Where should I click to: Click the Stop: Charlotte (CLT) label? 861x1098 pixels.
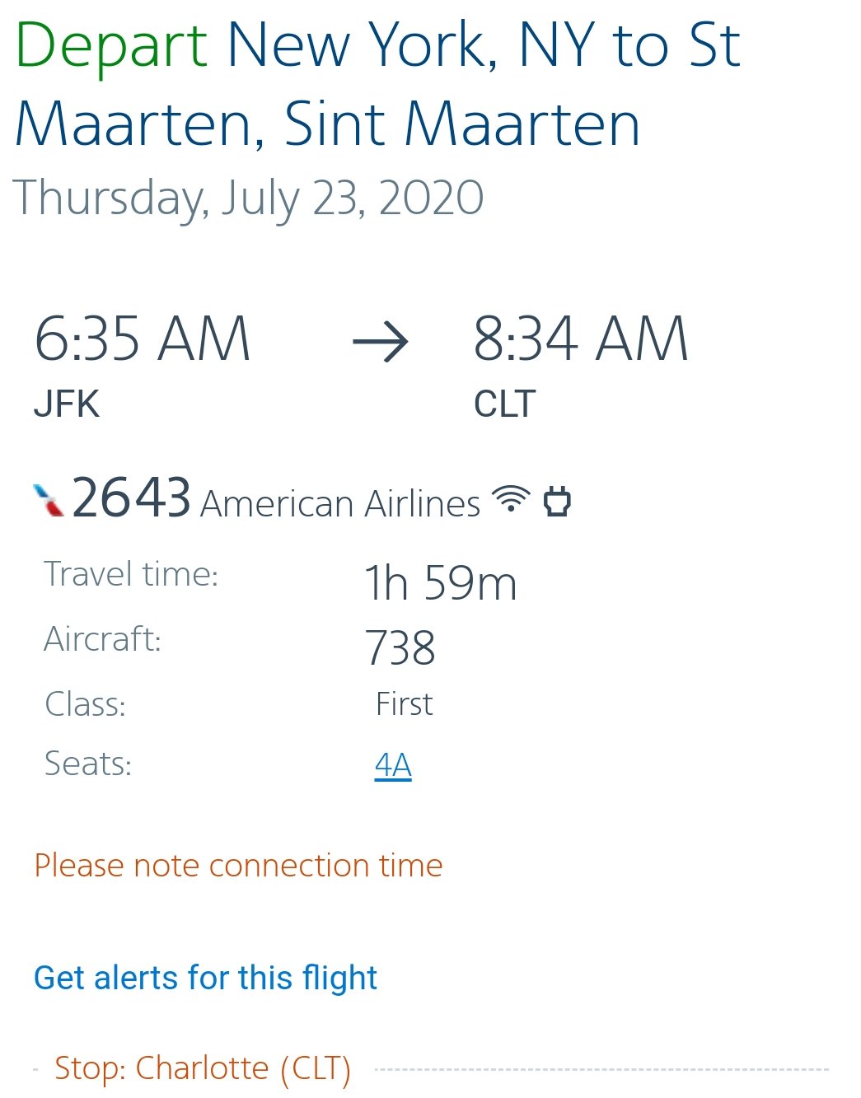pyautogui.click(x=203, y=1068)
